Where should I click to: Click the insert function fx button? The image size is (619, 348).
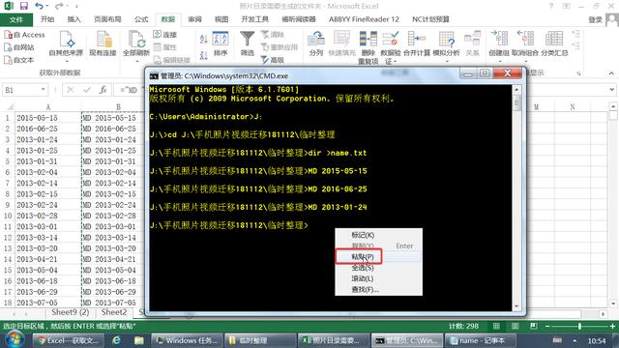pos(103,90)
